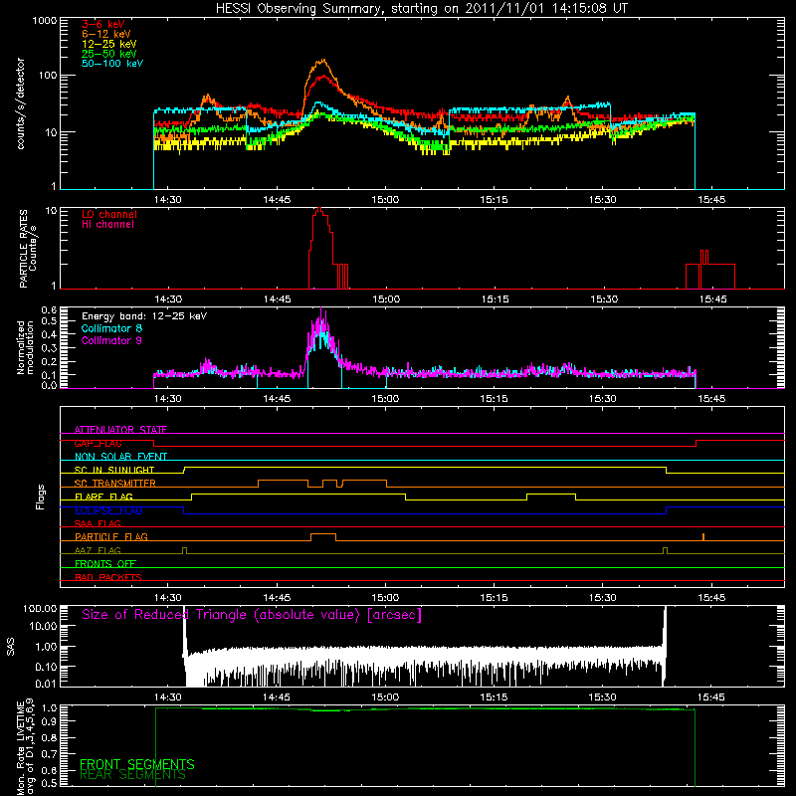Click the 15:30 tick label under modulation plot
This screenshot has height=796, width=796.
click(x=603, y=399)
